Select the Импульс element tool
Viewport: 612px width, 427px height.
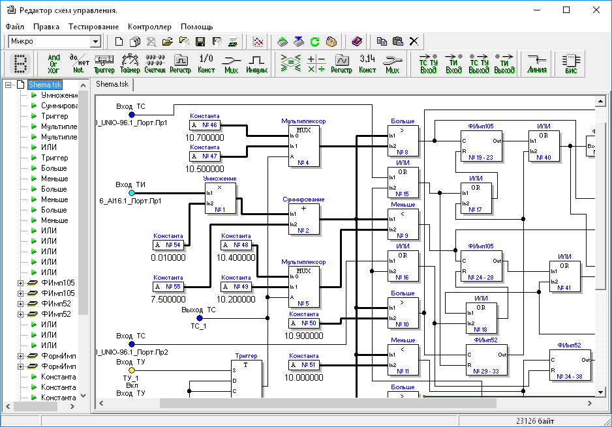click(257, 64)
